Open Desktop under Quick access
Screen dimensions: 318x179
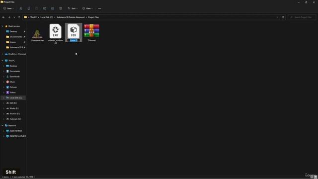[x=13, y=31]
